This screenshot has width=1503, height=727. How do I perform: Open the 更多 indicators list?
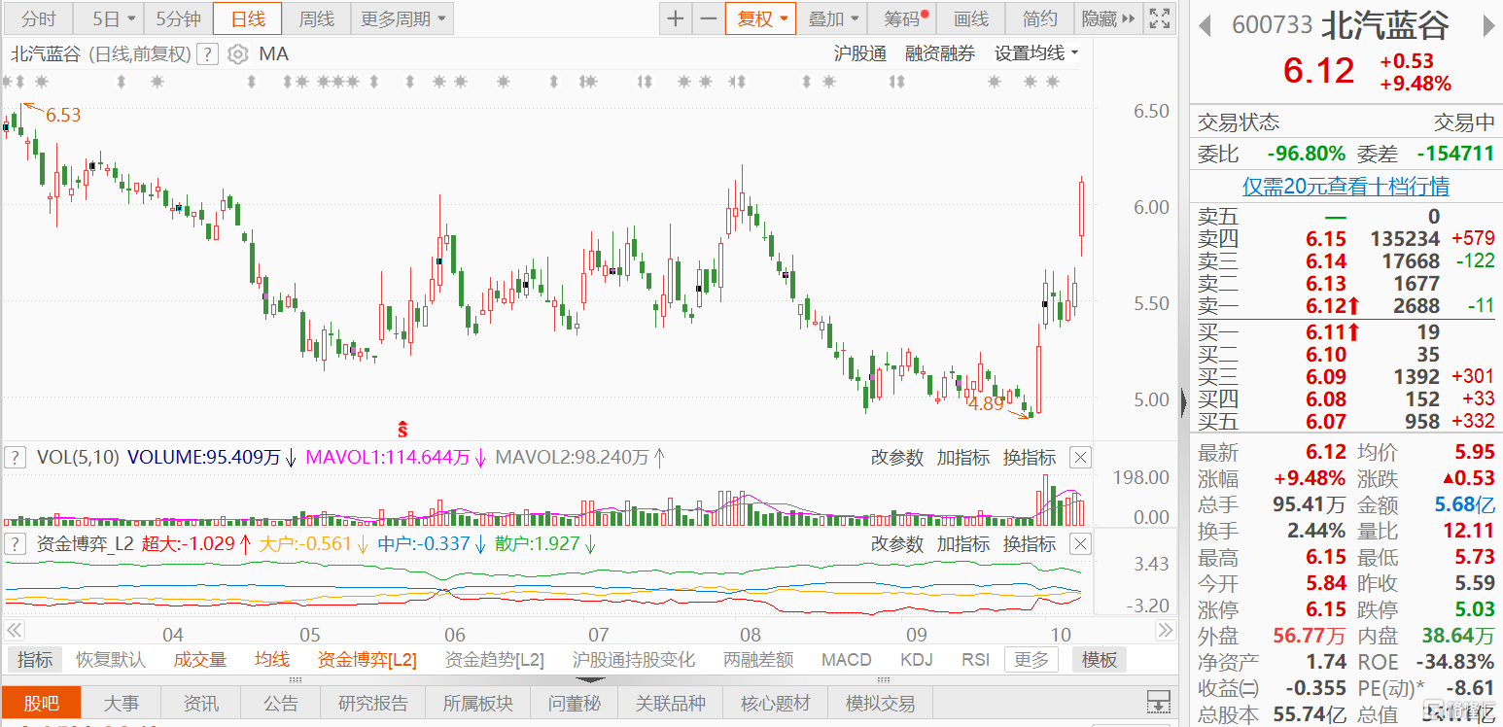click(1031, 660)
